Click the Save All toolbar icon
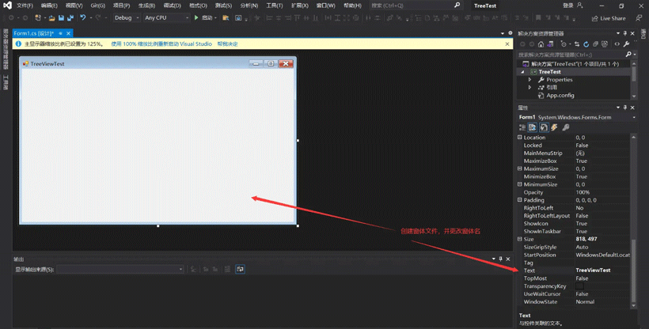Image resolution: width=649 pixels, height=329 pixels. click(70, 17)
